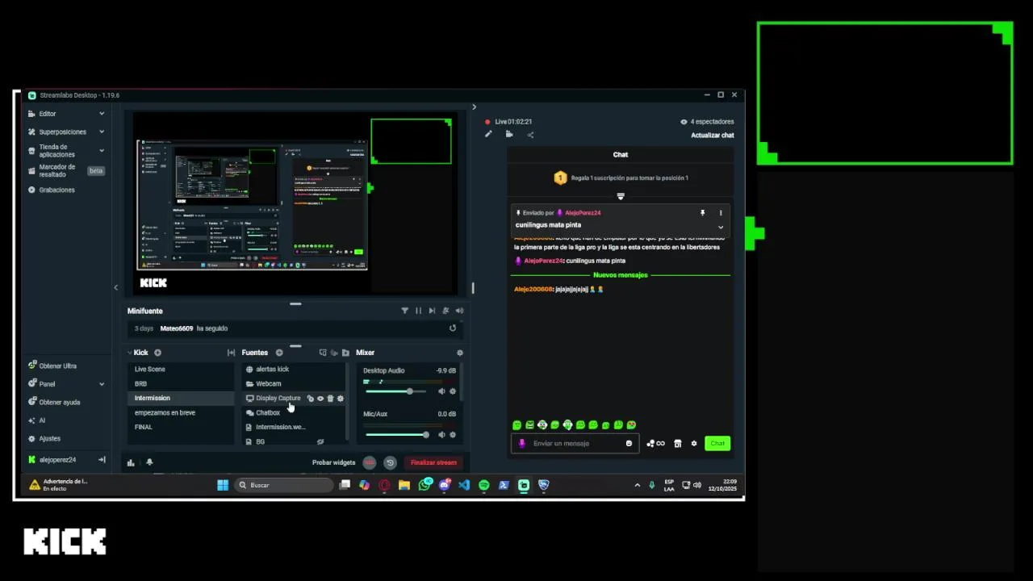Image resolution: width=1033 pixels, height=581 pixels.
Task: Click Actualizar chat
Action: click(713, 135)
